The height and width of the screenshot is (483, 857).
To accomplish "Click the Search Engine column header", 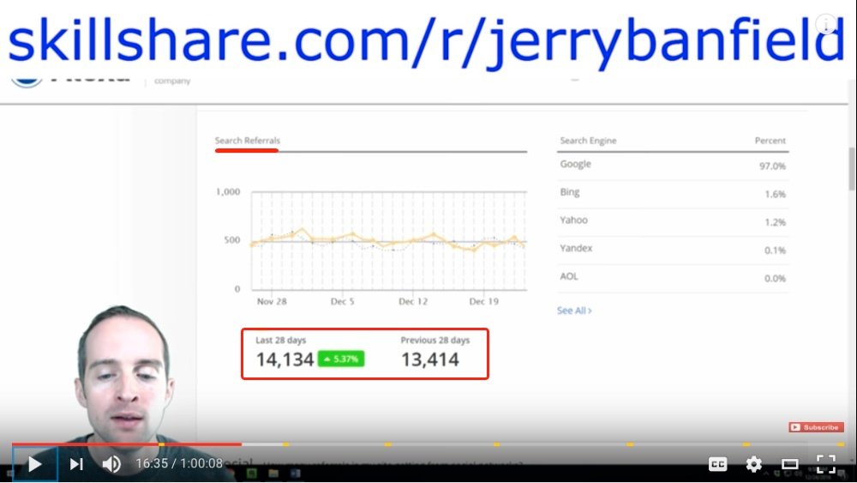I will (x=588, y=141).
